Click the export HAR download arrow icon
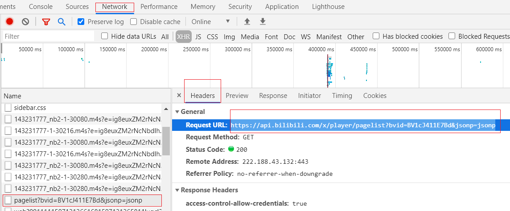 pos(263,21)
